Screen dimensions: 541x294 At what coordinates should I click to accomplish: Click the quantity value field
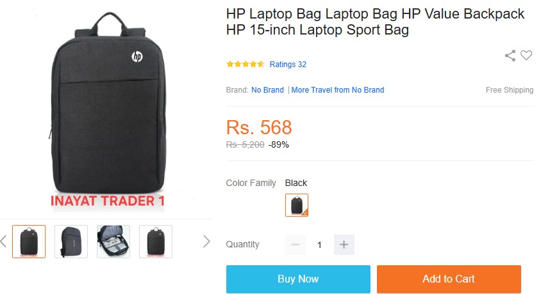coord(319,245)
